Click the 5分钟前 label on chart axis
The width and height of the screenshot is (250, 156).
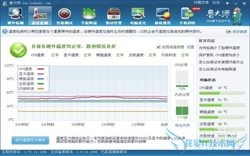[22, 124]
